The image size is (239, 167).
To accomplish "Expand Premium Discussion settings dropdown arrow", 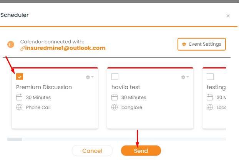I will point(92,77).
